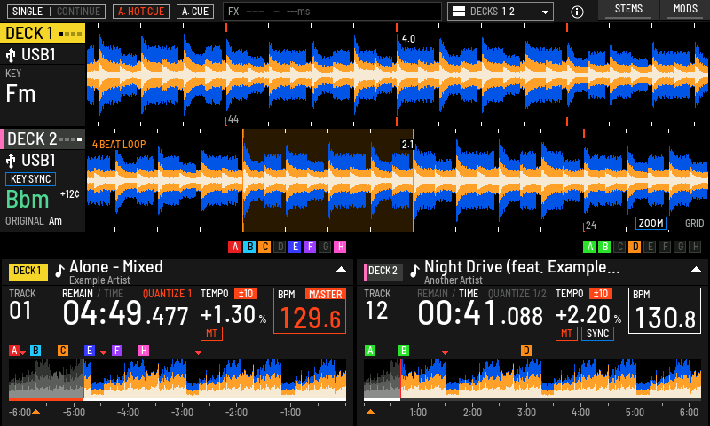Jump to cue A marker on Deck 1 overview
This screenshot has height=426, width=710.
click(x=14, y=351)
